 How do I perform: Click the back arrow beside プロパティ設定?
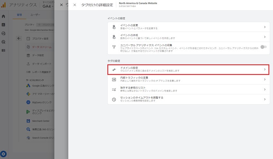[19, 39]
